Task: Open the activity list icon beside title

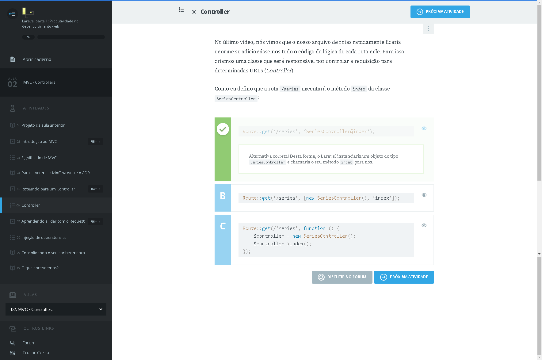Action: [x=181, y=10]
